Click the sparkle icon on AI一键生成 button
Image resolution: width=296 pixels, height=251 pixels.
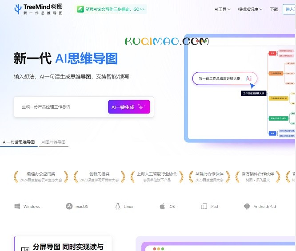(x=141, y=107)
